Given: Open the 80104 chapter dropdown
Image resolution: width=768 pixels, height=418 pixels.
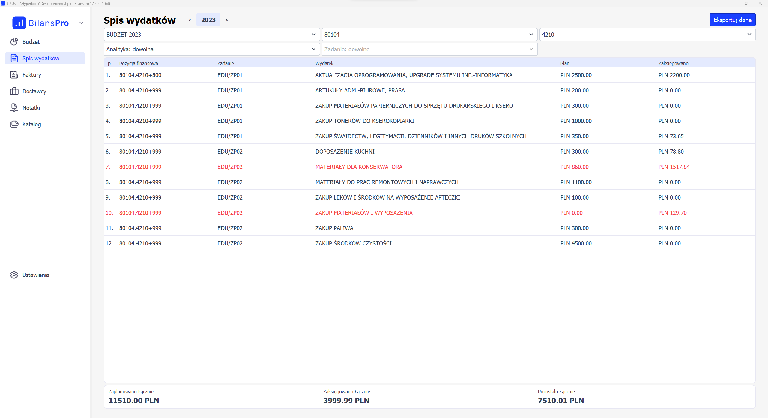Looking at the screenshot, I should (429, 35).
